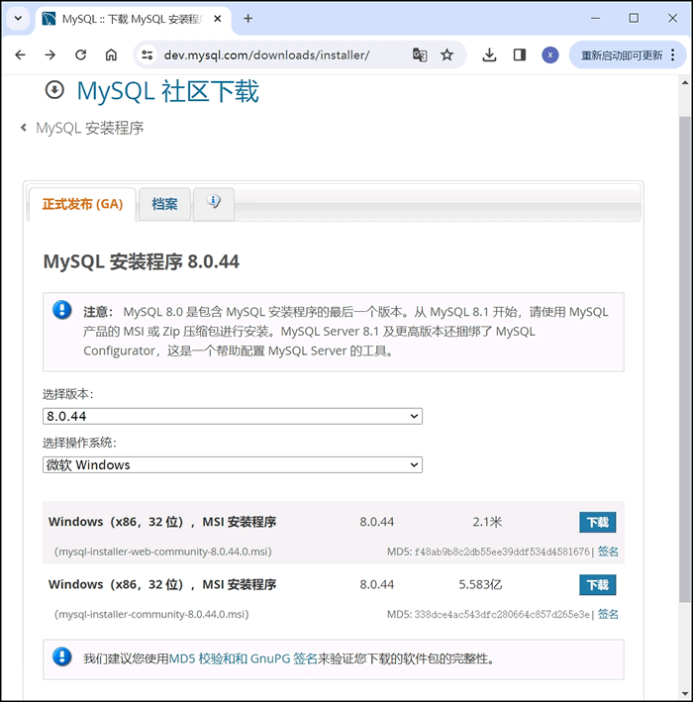The height and width of the screenshot is (702, 693).
Task: Select the 正式发布 (GA) tab
Action: tap(82, 204)
